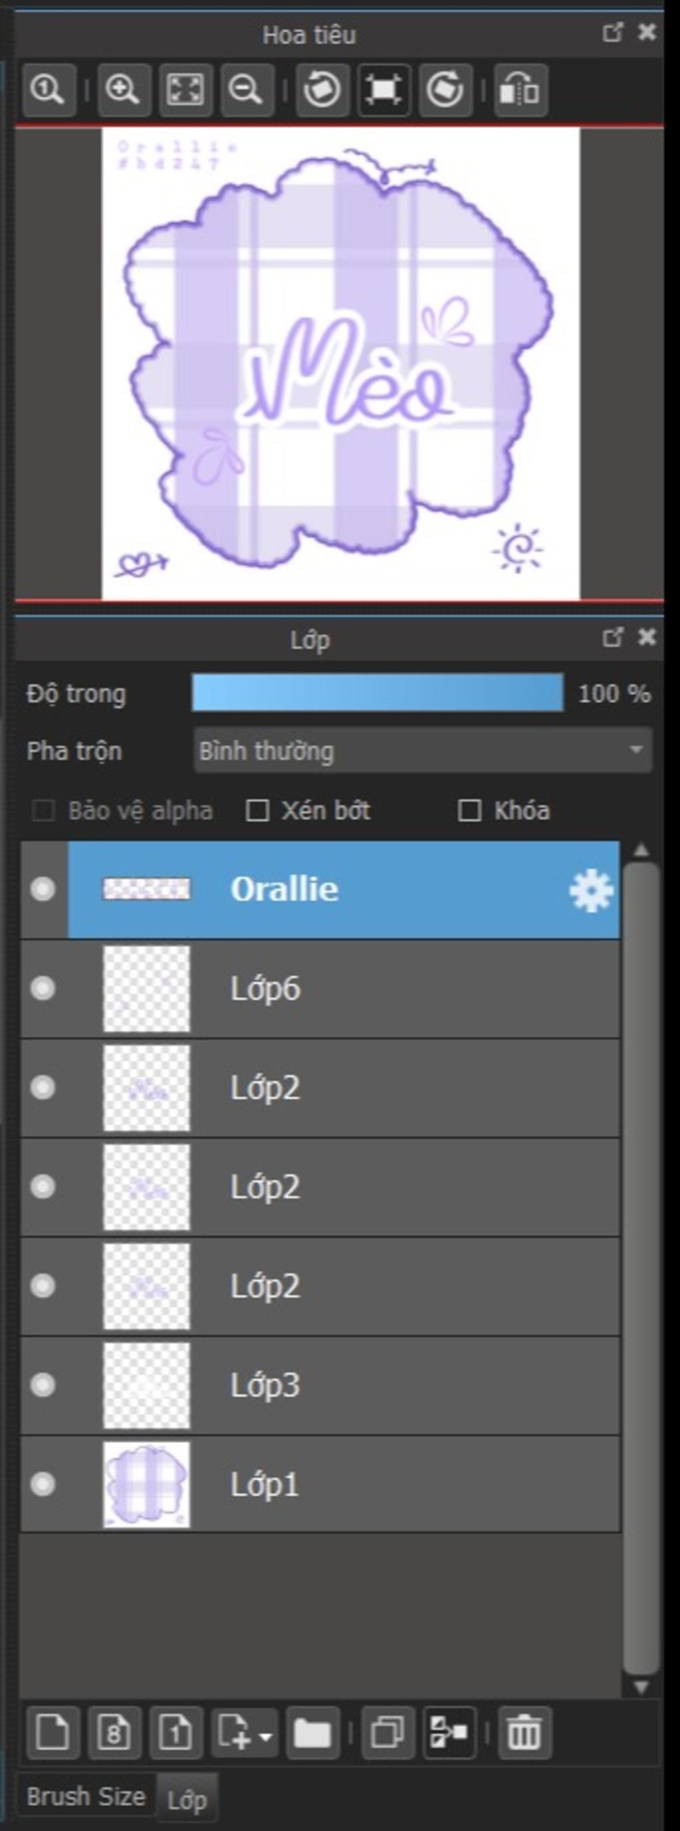This screenshot has width=680, height=1831.
Task: Switch to the Brush Size tab
Action: pos(86,1796)
